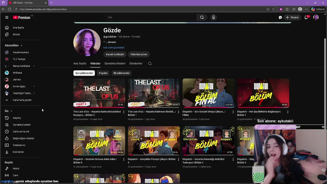Select Son yüklenenler filter chip

pyautogui.click(x=84, y=73)
